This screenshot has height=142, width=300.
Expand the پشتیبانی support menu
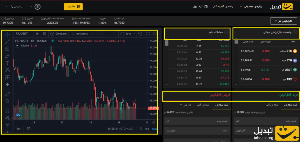click(15, 7)
